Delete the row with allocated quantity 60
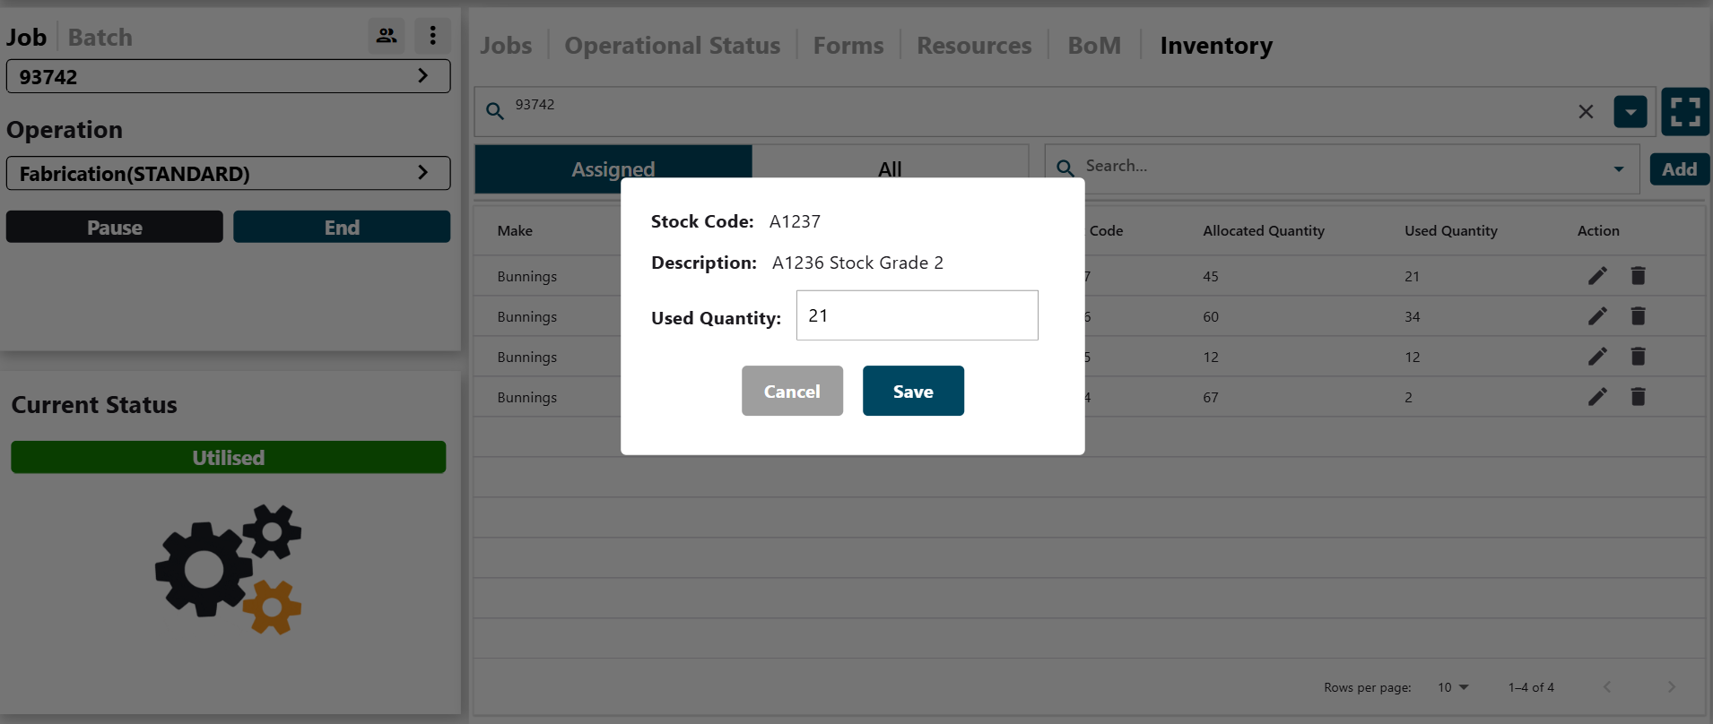 pos(1638,316)
